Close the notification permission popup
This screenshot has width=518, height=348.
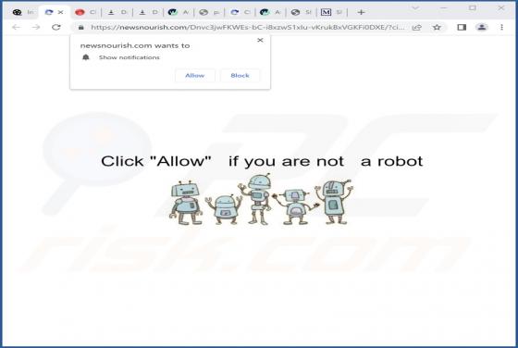[260, 41]
